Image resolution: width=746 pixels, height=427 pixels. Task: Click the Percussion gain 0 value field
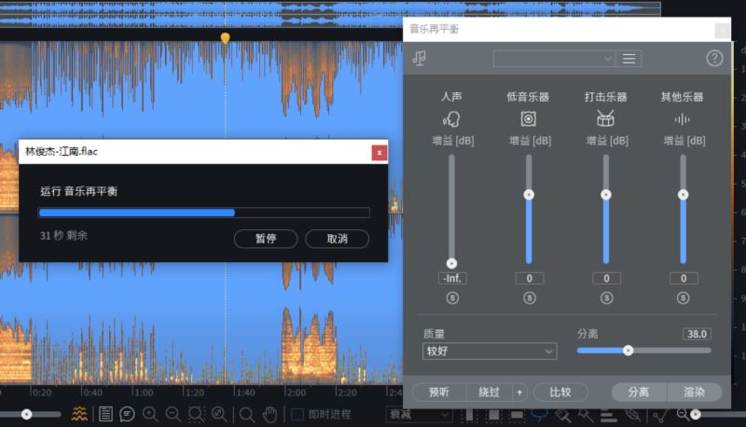click(x=607, y=279)
